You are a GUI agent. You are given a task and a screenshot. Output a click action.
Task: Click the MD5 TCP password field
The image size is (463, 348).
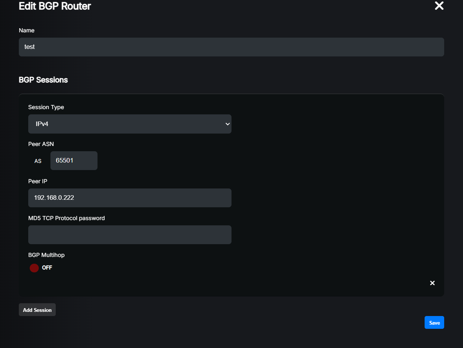click(130, 234)
